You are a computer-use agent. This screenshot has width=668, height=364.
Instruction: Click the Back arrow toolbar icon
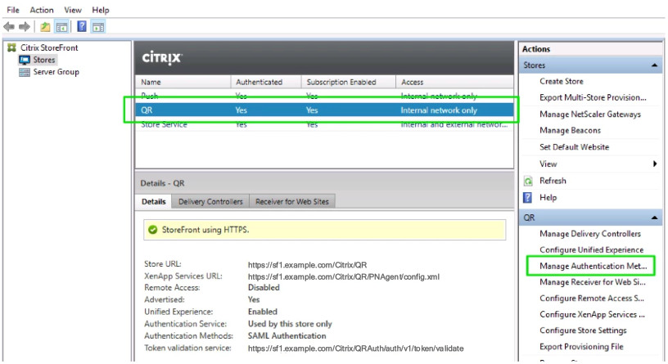[x=10, y=26]
